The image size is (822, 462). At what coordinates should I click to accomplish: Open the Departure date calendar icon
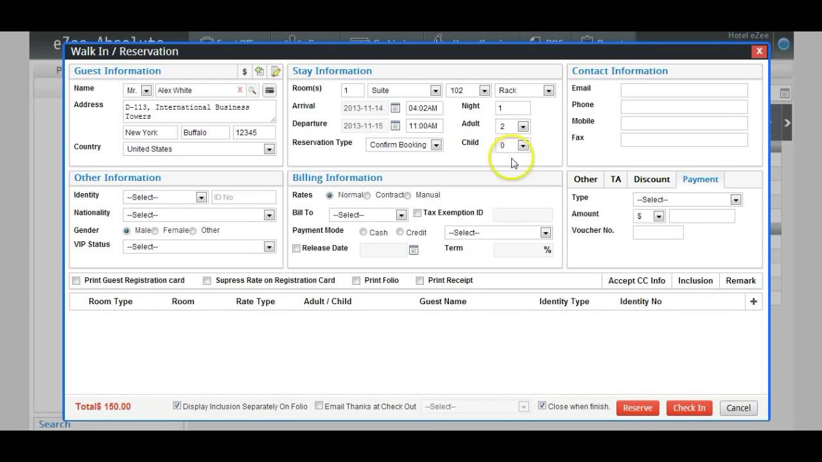[396, 125]
